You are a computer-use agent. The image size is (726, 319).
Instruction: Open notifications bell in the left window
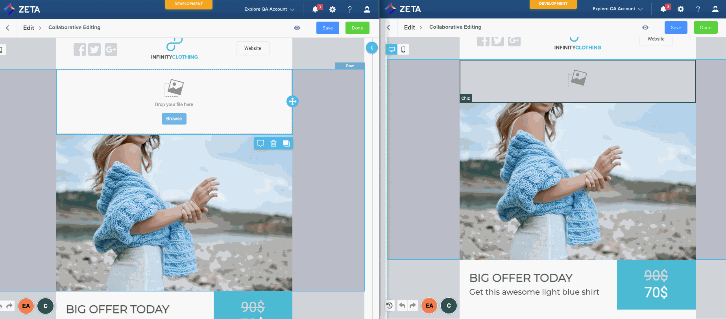point(315,9)
